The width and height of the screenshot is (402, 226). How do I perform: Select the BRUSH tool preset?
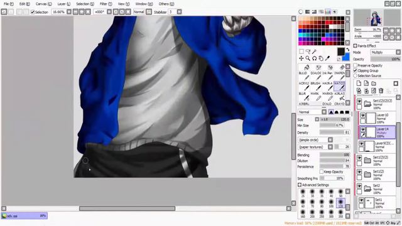[316, 86]
